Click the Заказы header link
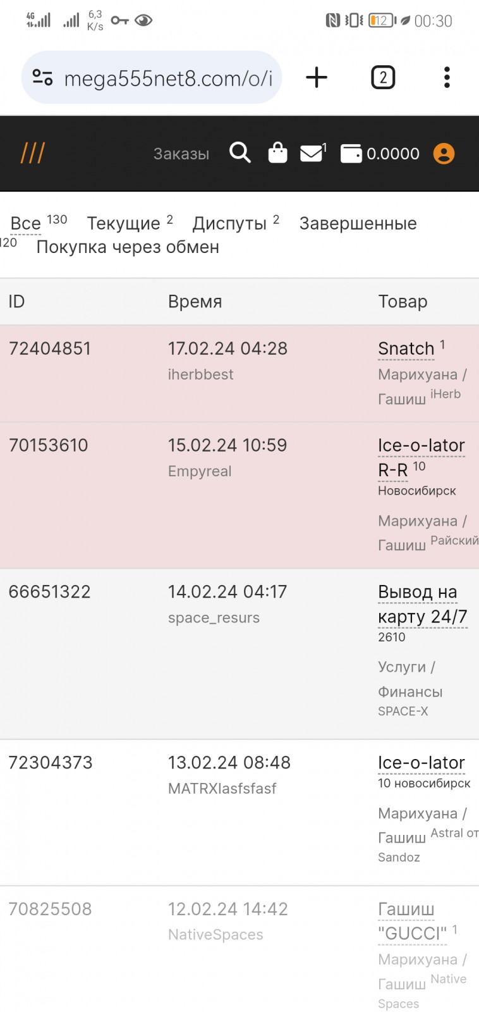Image resolution: width=479 pixels, height=1012 pixels. [x=181, y=154]
